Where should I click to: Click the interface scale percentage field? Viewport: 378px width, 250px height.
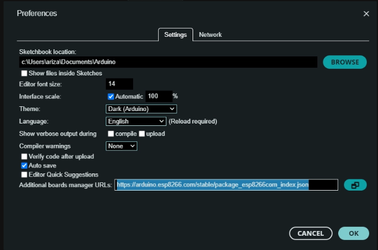(x=159, y=96)
